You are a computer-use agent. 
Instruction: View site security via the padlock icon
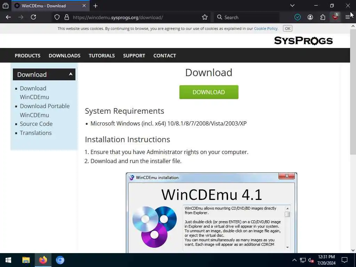(x=66, y=17)
